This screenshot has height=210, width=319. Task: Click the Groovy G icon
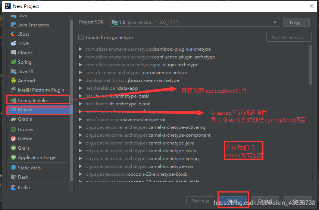(x=13, y=129)
